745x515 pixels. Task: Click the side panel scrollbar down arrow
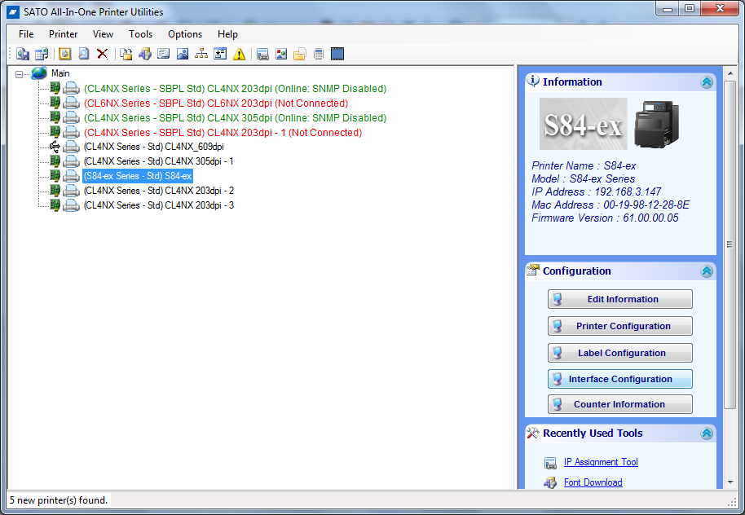(730, 482)
